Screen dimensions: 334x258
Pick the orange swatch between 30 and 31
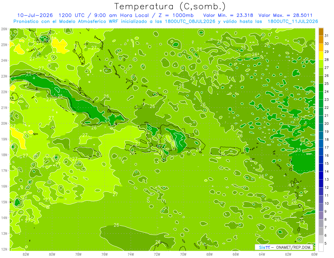tap(321, 40)
